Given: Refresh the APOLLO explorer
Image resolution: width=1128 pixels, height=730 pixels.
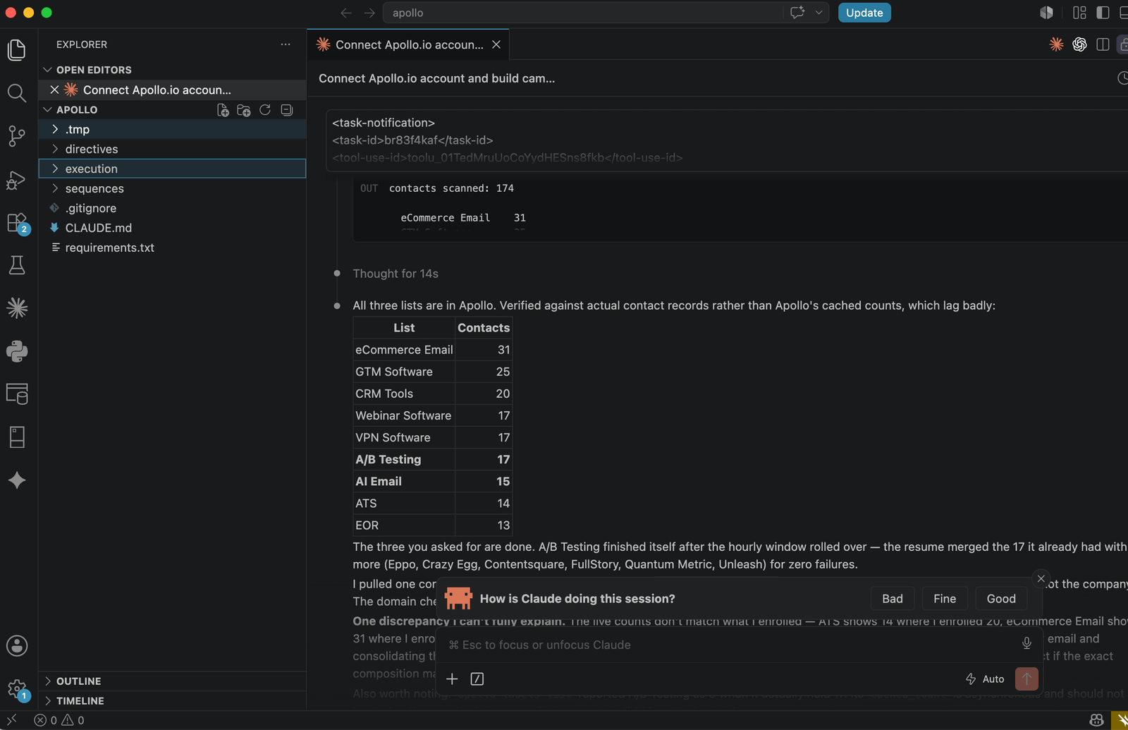Looking at the screenshot, I should point(265,110).
